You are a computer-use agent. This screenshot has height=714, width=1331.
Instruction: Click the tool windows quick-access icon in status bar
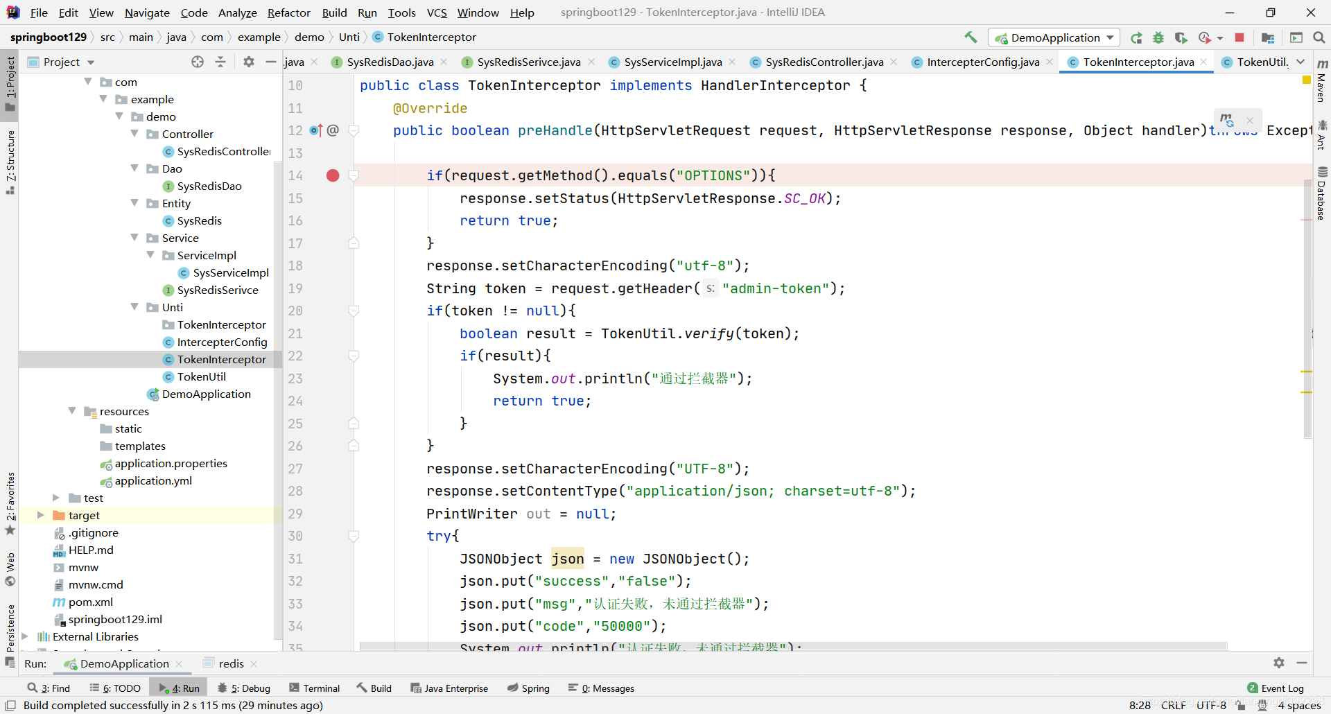click(x=10, y=705)
